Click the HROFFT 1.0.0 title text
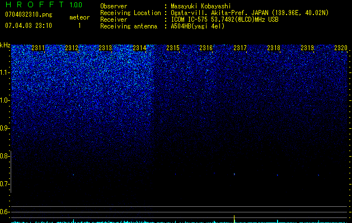The width and height of the screenshot is (352, 223). 44,4
